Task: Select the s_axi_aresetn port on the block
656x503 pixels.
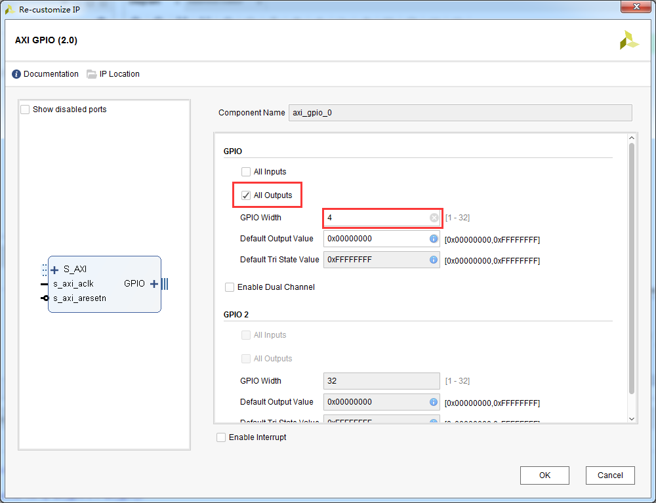Action: pos(79,298)
